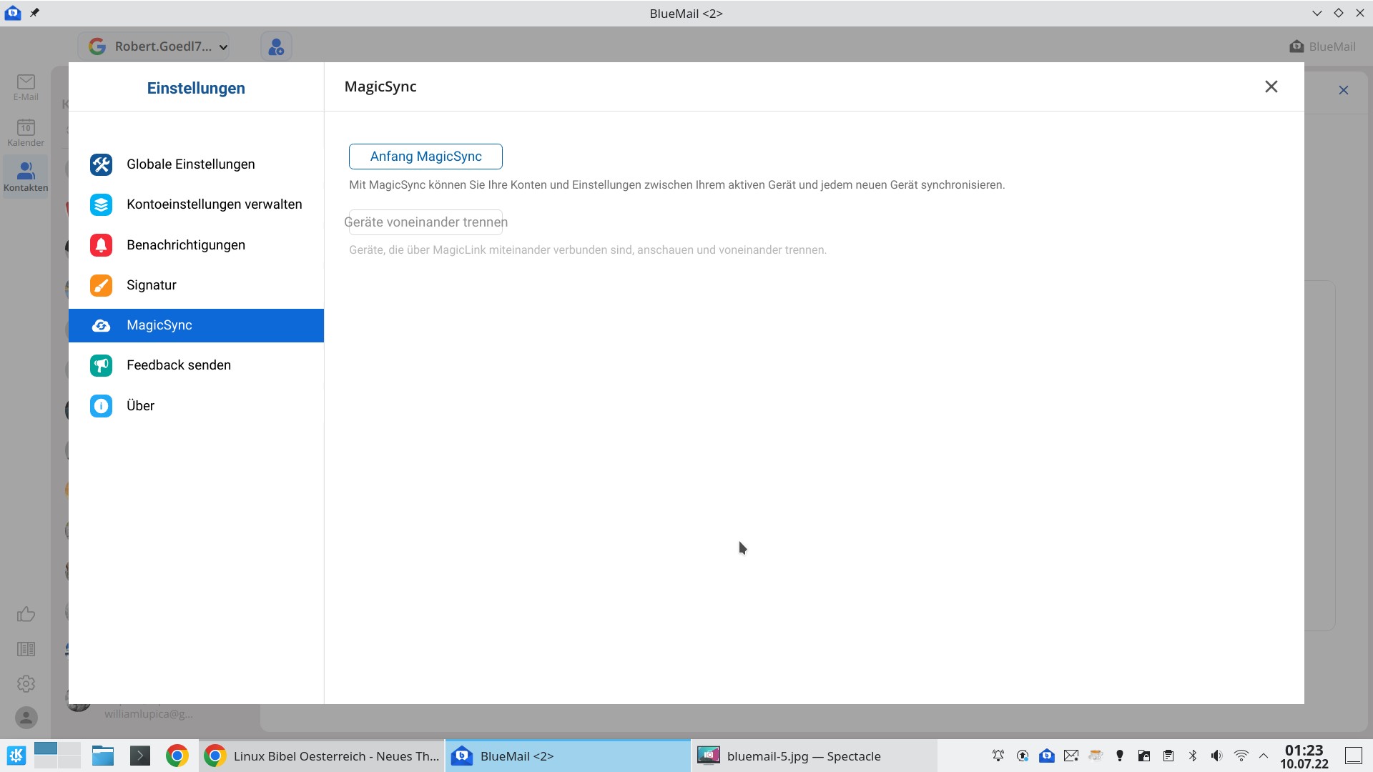Screen dimensions: 1373x772
Task: Open Globale Einstellungen tools icon
Action: coord(101,164)
